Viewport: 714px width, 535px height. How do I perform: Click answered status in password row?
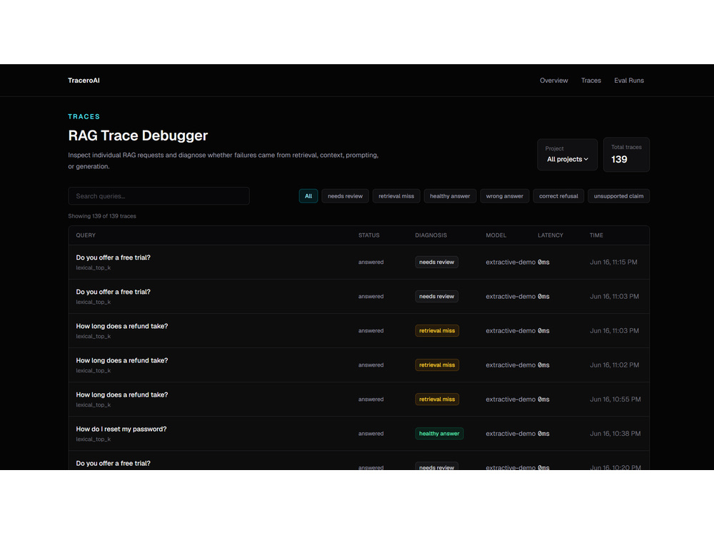click(x=371, y=434)
